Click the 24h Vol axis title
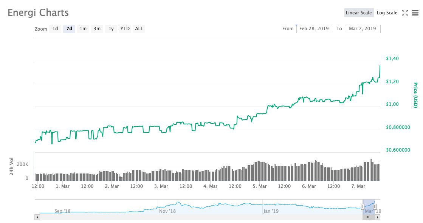Image resolution: width=423 pixels, height=223 pixels. click(11, 166)
